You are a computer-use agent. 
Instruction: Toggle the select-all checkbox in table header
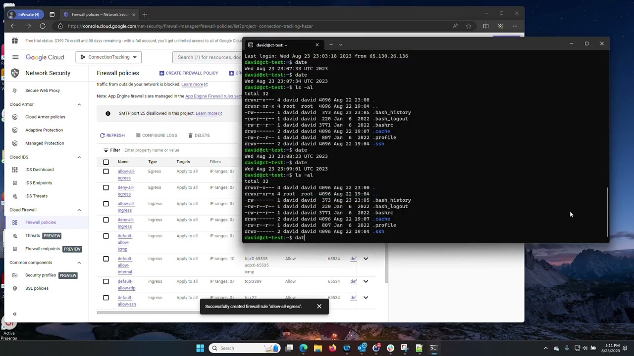click(x=106, y=162)
